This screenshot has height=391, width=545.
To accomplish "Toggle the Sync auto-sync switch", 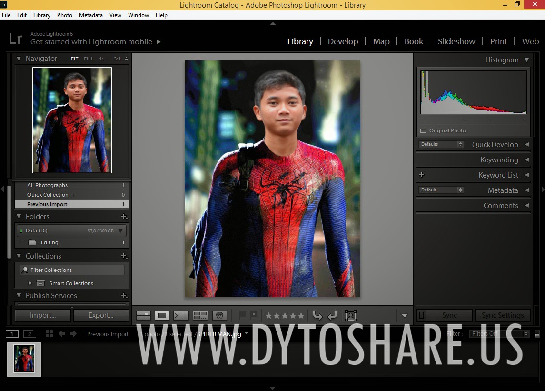I will pyautogui.click(x=421, y=315).
